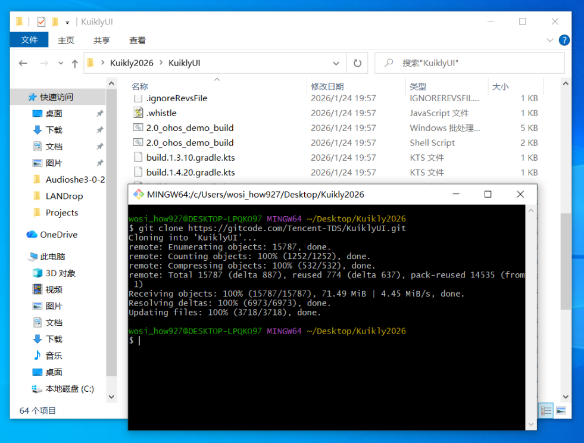Open 3D 对象 folder icon
Screen dimensions: 584x443
tap(38, 273)
